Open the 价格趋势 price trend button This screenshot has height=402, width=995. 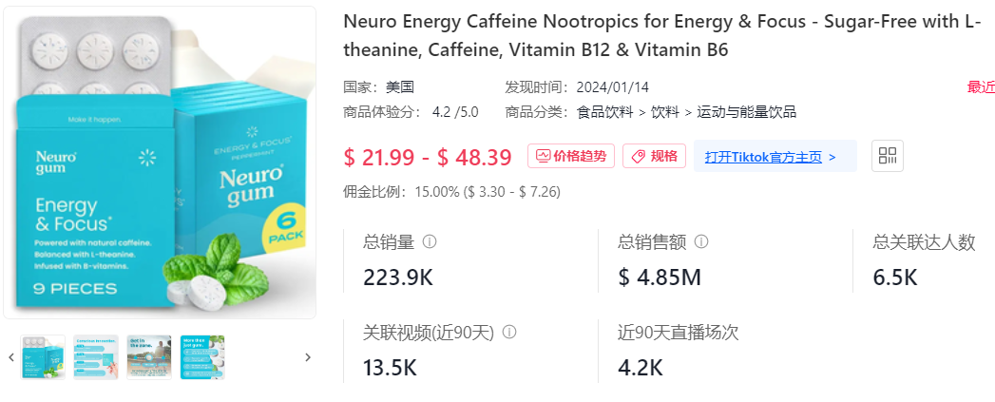(570, 156)
